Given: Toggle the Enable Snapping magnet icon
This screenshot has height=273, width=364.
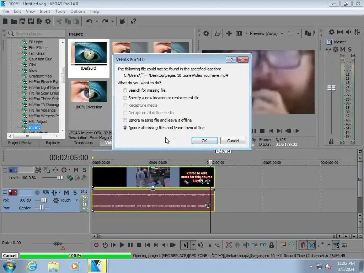Looking at the screenshot, I should [x=303, y=245].
